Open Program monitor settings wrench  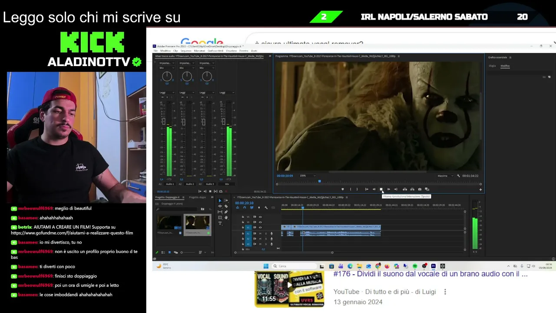(458, 176)
